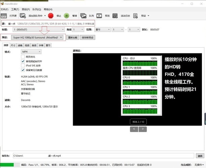Switch to the Summary tab
This screenshot has height=168, width=206.
click(x=6, y=45)
